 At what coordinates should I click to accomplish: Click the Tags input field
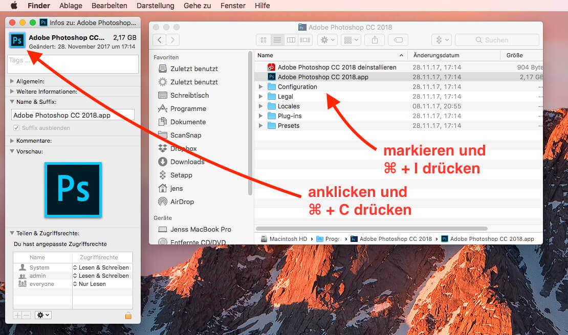[x=73, y=64]
